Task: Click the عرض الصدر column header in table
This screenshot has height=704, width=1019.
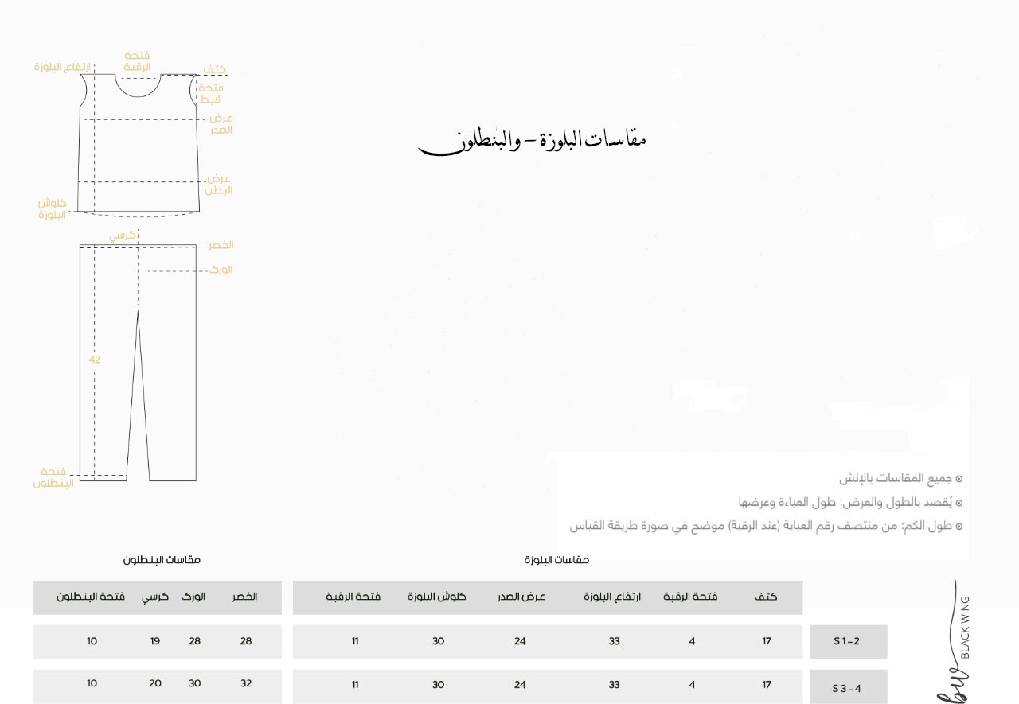Action: point(521,597)
